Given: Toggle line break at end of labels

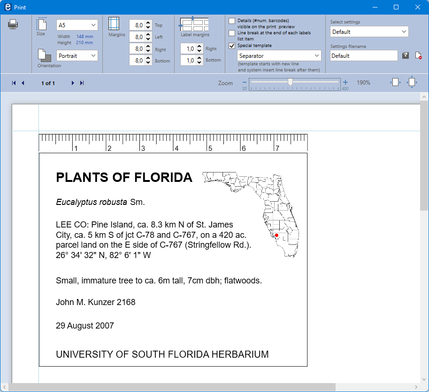Looking at the screenshot, I should (x=232, y=33).
